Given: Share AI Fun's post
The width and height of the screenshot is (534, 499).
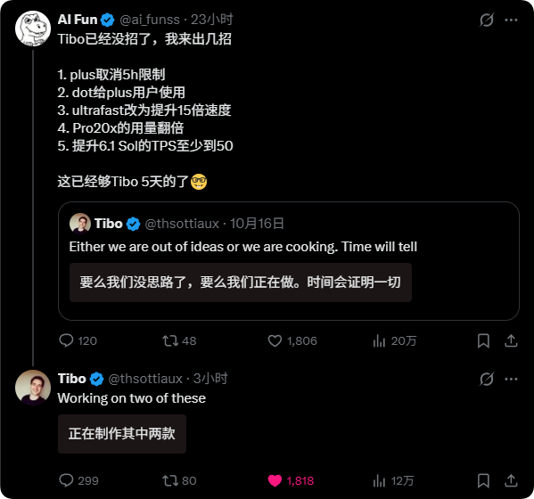Looking at the screenshot, I should coord(511,340).
